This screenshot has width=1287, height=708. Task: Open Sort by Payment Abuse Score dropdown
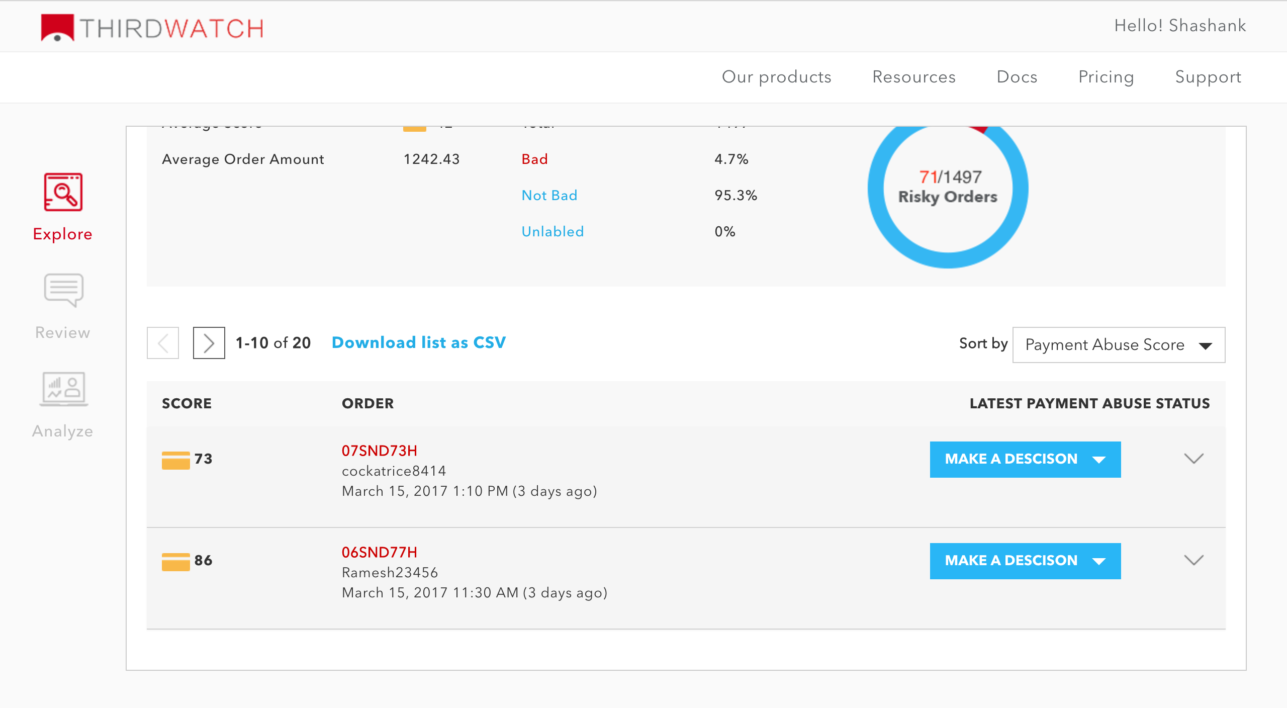(x=1118, y=345)
